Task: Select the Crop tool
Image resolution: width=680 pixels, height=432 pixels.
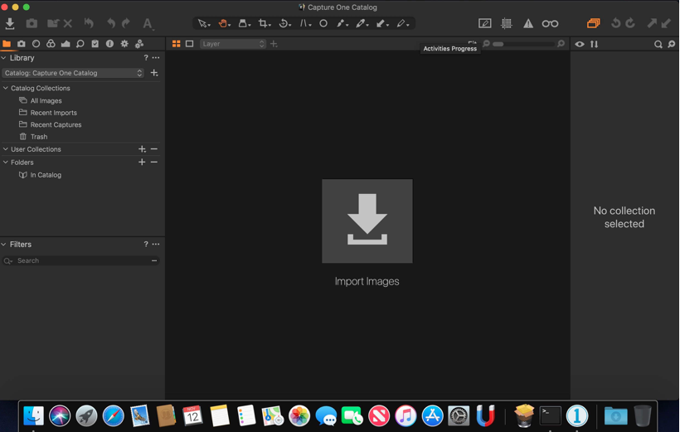Action: coord(264,23)
